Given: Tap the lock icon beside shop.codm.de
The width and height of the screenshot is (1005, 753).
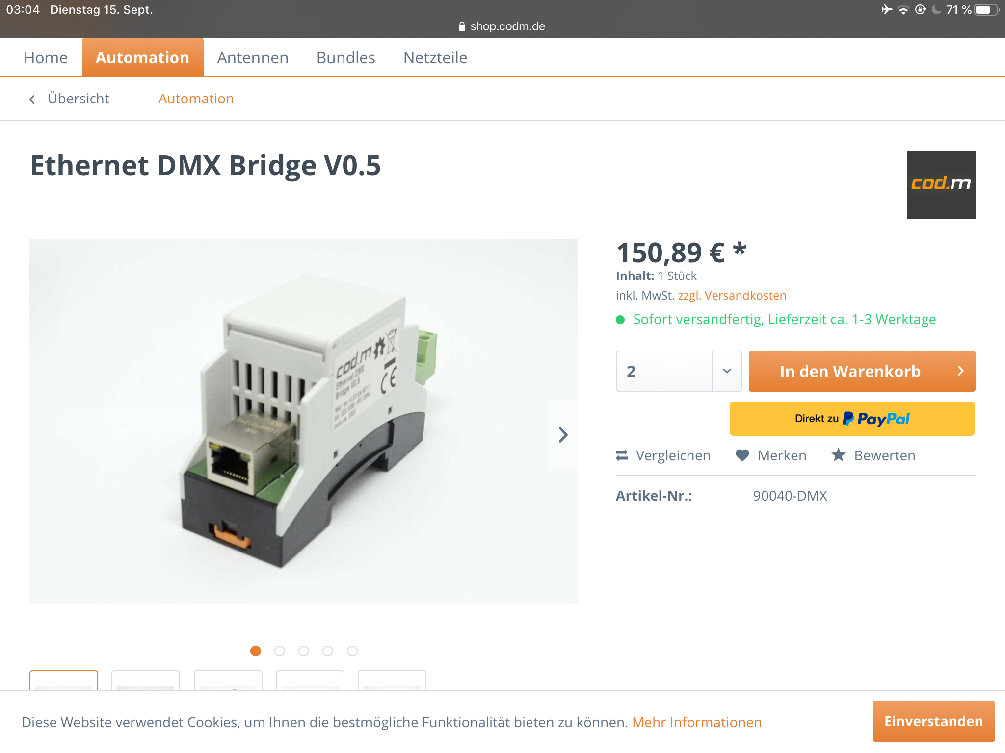Looking at the screenshot, I should click(x=461, y=26).
